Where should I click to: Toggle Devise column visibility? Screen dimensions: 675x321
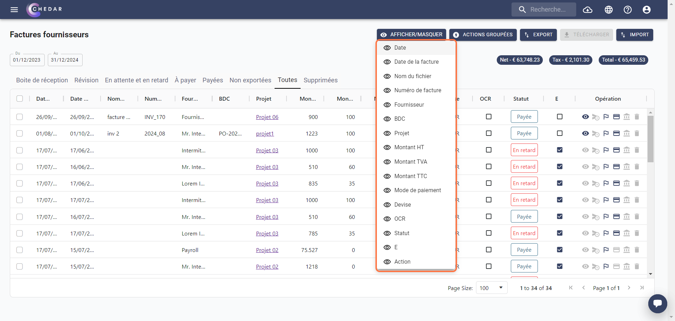416,205
